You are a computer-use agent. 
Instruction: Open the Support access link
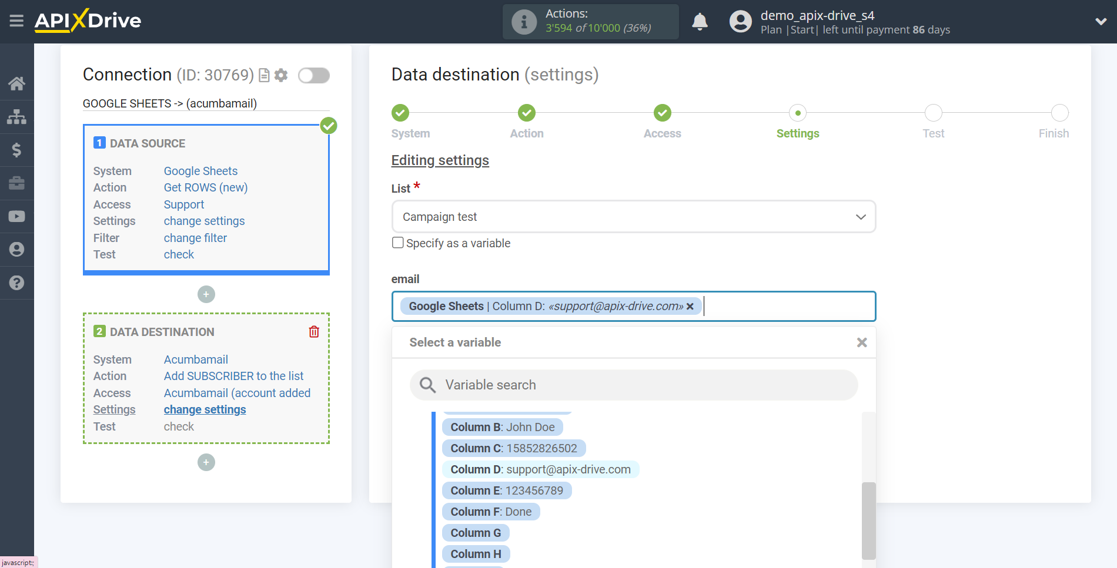point(184,204)
